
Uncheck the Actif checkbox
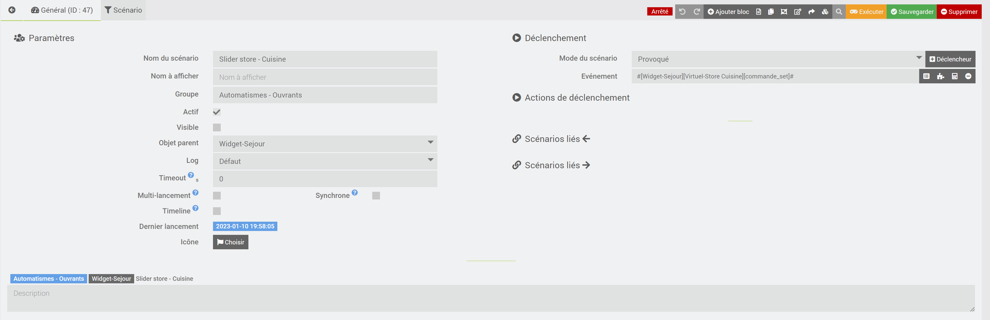[x=217, y=112]
